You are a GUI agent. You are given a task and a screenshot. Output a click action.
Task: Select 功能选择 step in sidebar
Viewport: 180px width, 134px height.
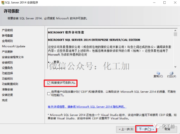coord(7,73)
